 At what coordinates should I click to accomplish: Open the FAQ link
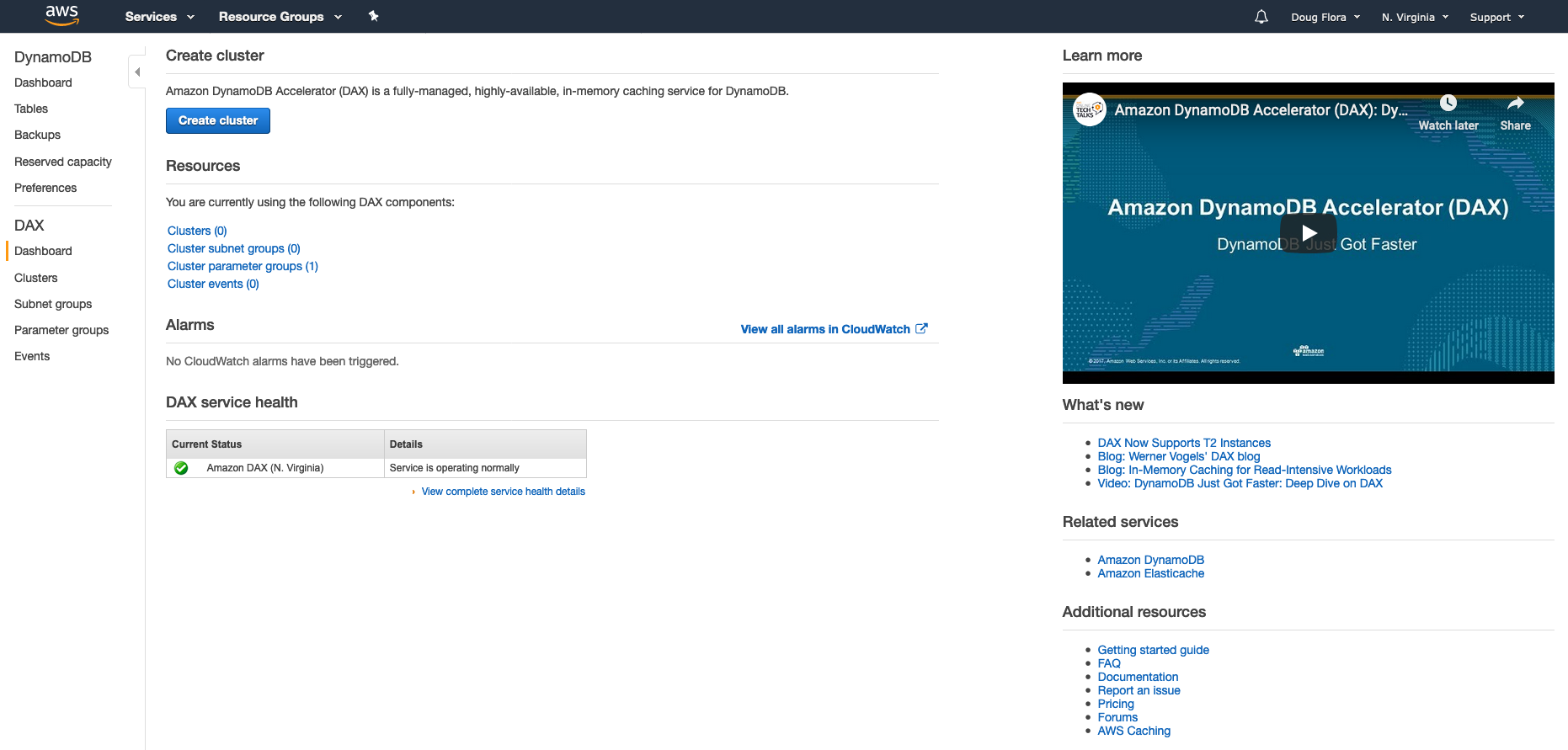click(x=1109, y=663)
